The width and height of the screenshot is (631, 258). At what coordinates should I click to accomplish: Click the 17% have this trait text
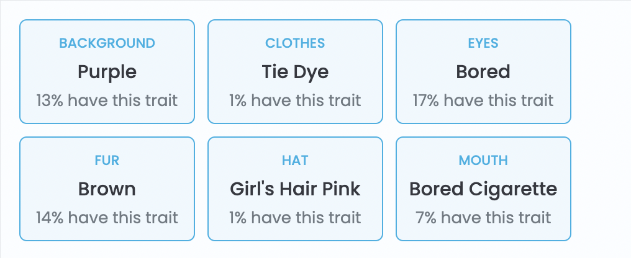pos(483,100)
